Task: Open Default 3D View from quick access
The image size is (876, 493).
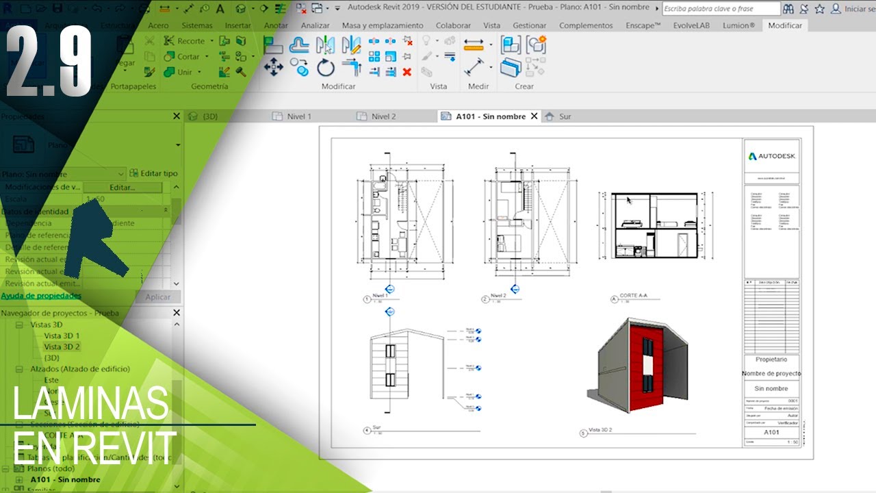Action: [241, 9]
